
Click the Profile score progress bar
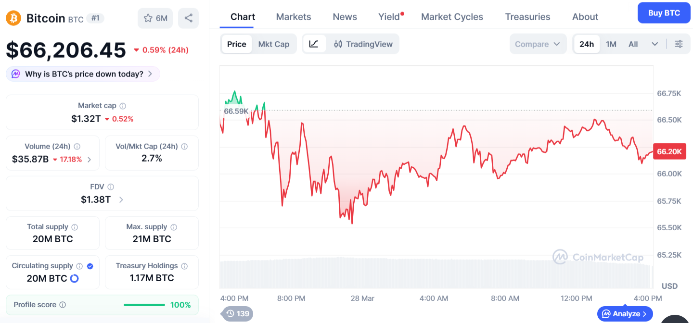[144, 305]
